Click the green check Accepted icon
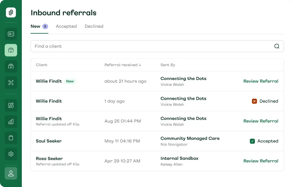This screenshot has width=293, height=187. pyautogui.click(x=252, y=141)
